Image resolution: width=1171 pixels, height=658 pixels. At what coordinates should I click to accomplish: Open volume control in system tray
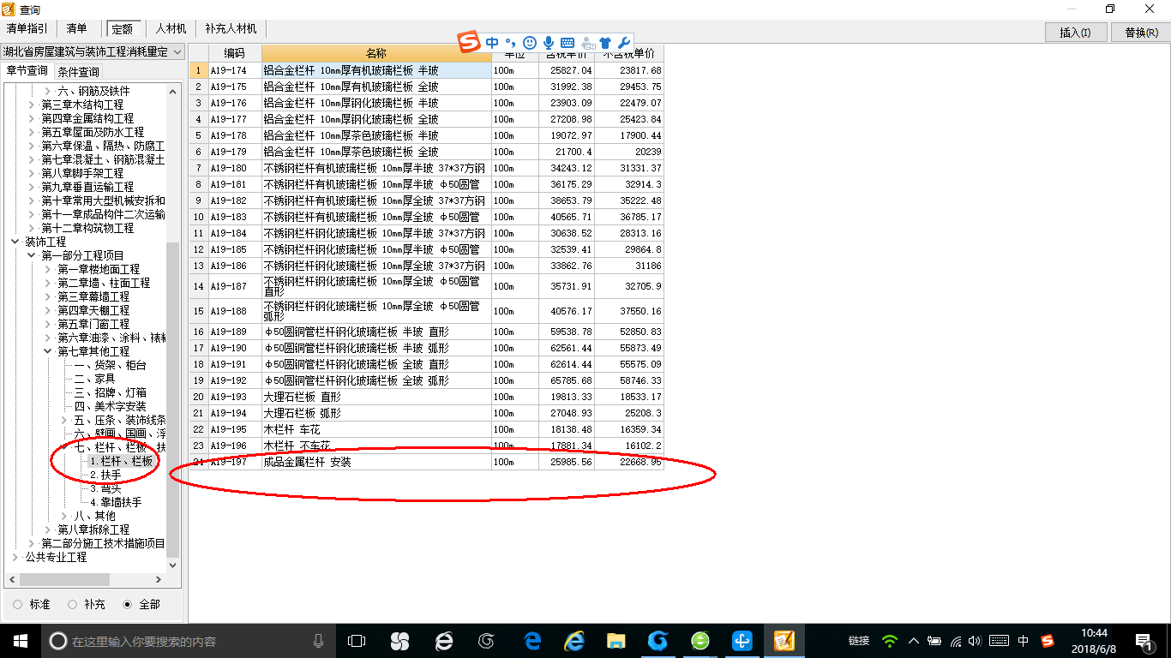(976, 641)
